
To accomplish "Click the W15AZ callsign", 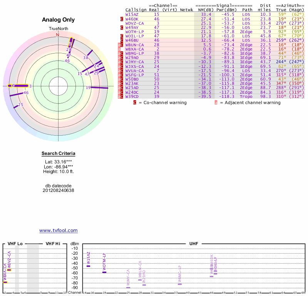I will [x=132, y=14].
